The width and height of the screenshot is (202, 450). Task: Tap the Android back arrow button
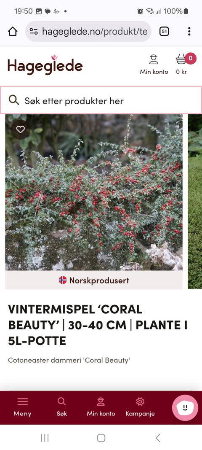(x=157, y=438)
